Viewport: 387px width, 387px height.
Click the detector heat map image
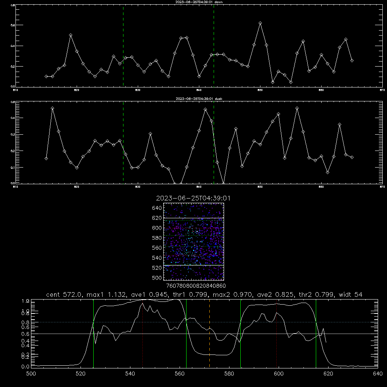tap(193, 241)
